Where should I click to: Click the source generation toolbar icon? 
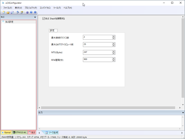(x=22, y=12)
